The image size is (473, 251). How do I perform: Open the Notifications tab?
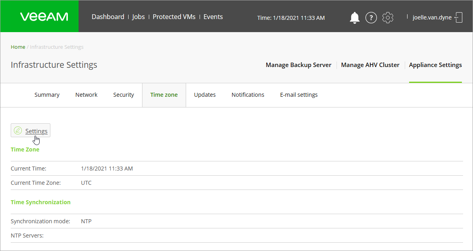tap(248, 95)
